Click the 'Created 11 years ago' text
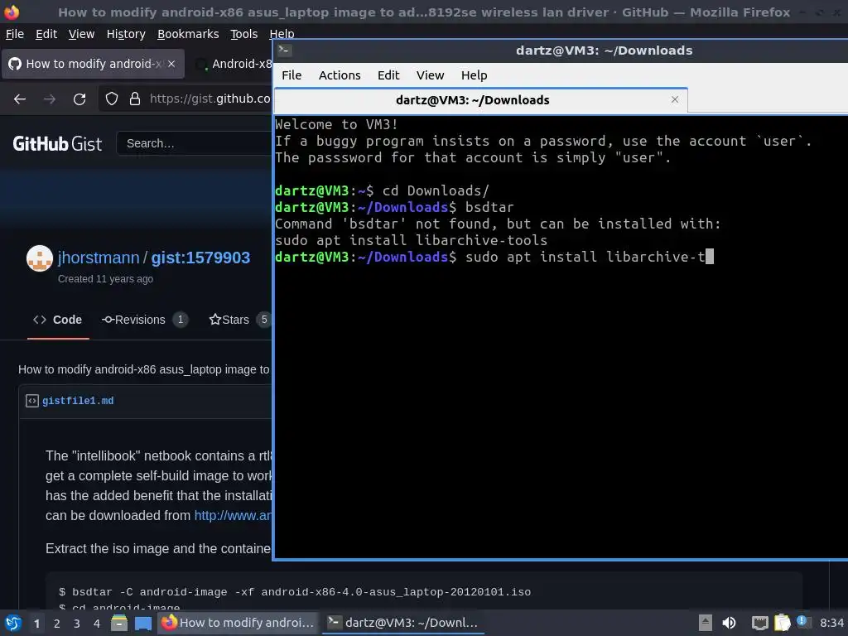 105,279
